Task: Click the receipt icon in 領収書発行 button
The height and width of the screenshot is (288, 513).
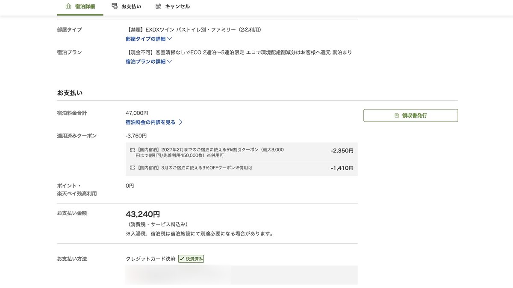Action: pos(397,116)
